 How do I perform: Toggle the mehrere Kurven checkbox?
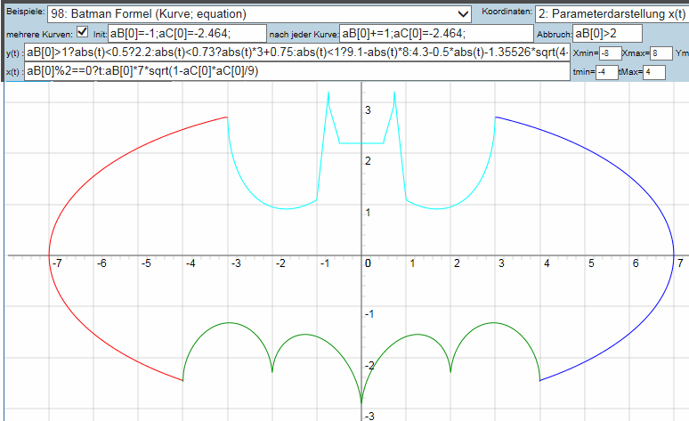pyautogui.click(x=82, y=32)
